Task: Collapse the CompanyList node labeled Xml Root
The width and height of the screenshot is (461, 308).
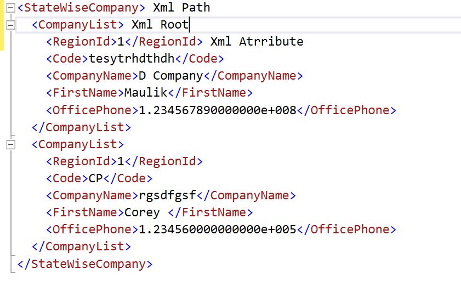Action: 10,25
